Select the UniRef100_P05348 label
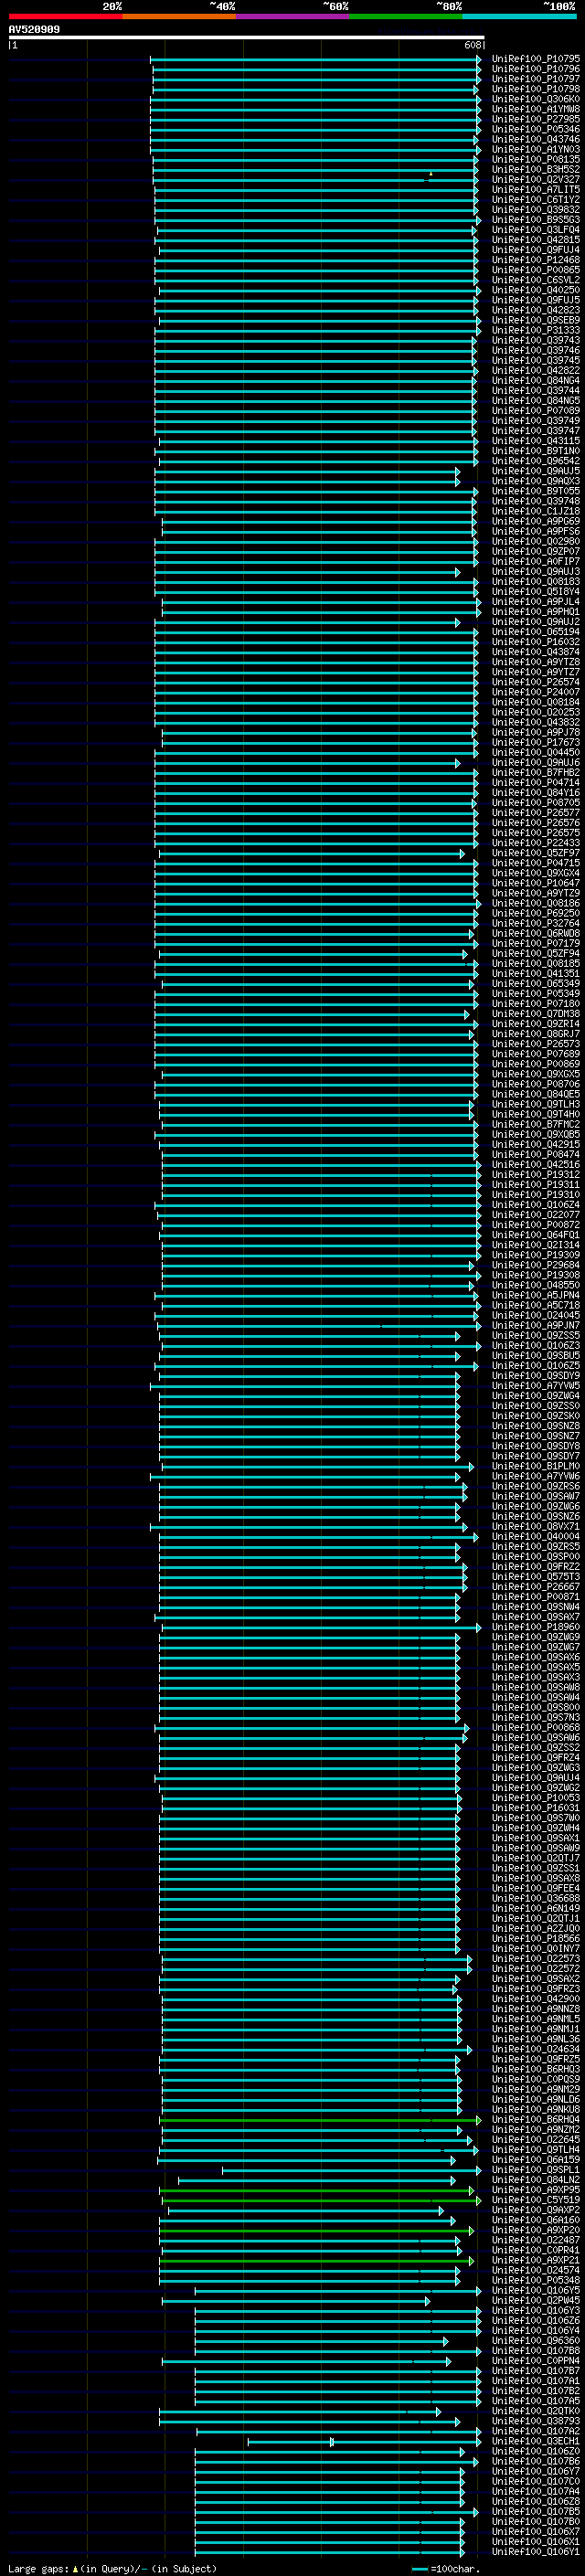585x2576 pixels. [x=536, y=2280]
